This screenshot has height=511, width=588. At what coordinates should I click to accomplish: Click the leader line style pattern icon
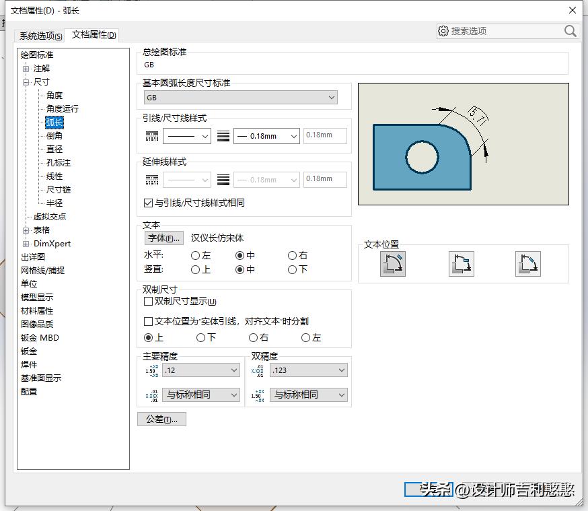[x=153, y=135]
